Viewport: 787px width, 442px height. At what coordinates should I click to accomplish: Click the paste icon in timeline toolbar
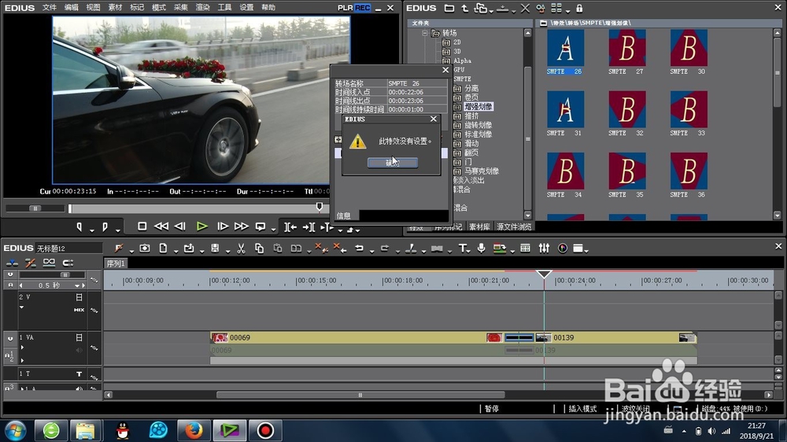pyautogui.click(x=278, y=248)
